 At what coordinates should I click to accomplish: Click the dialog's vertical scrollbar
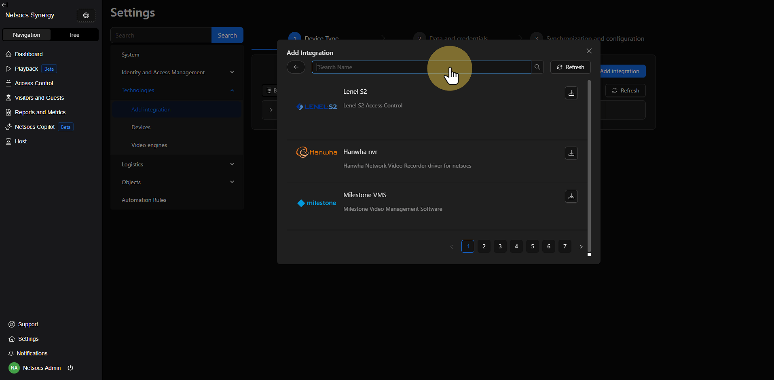pyautogui.click(x=589, y=166)
